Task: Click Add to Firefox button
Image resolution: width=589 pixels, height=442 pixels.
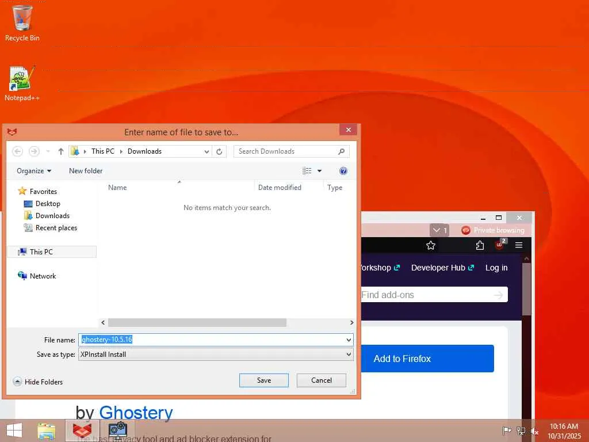Action: click(x=427, y=359)
